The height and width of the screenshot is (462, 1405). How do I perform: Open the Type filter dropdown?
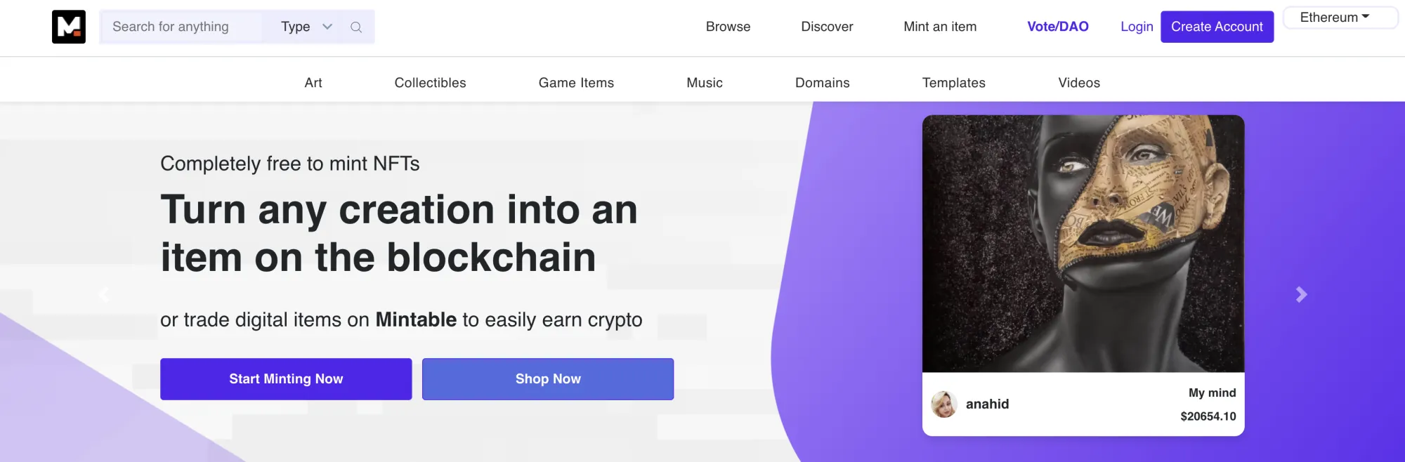click(x=295, y=27)
